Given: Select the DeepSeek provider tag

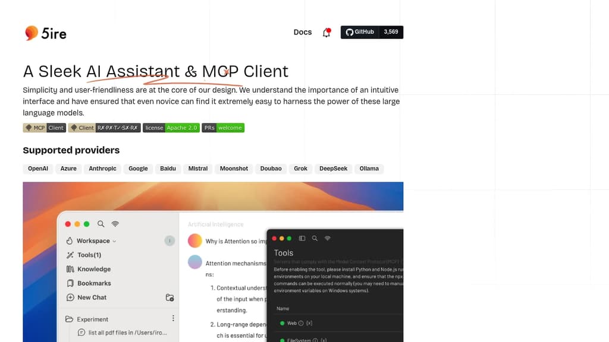Looking at the screenshot, I should point(333,169).
